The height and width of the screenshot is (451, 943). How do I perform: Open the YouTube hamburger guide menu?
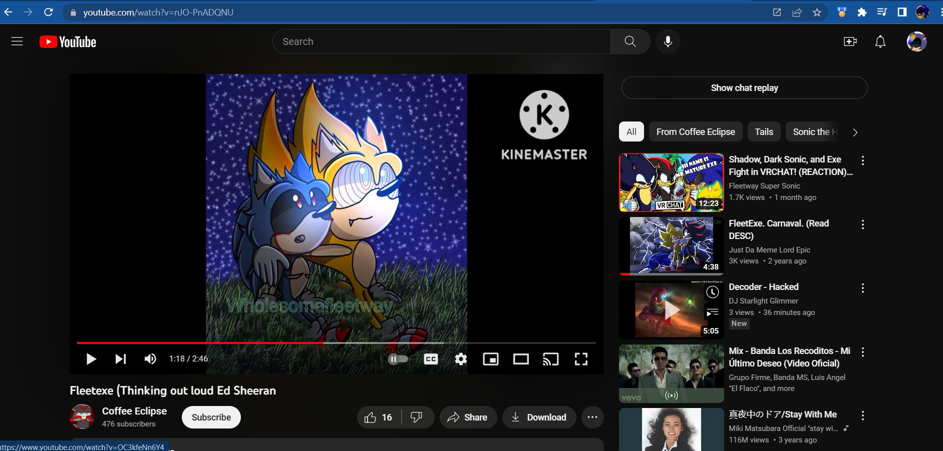17,41
